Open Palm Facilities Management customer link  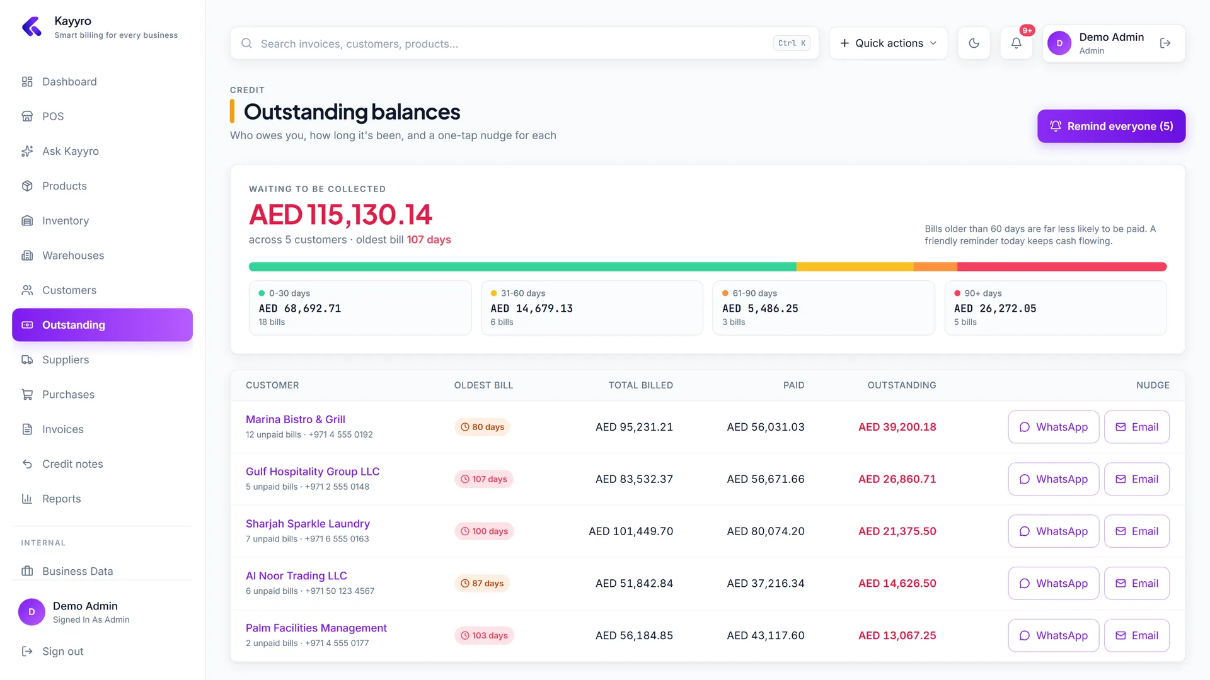click(316, 628)
